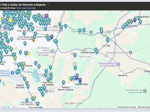
Task: Click the teal pin at La Laja
Action: 107,40
